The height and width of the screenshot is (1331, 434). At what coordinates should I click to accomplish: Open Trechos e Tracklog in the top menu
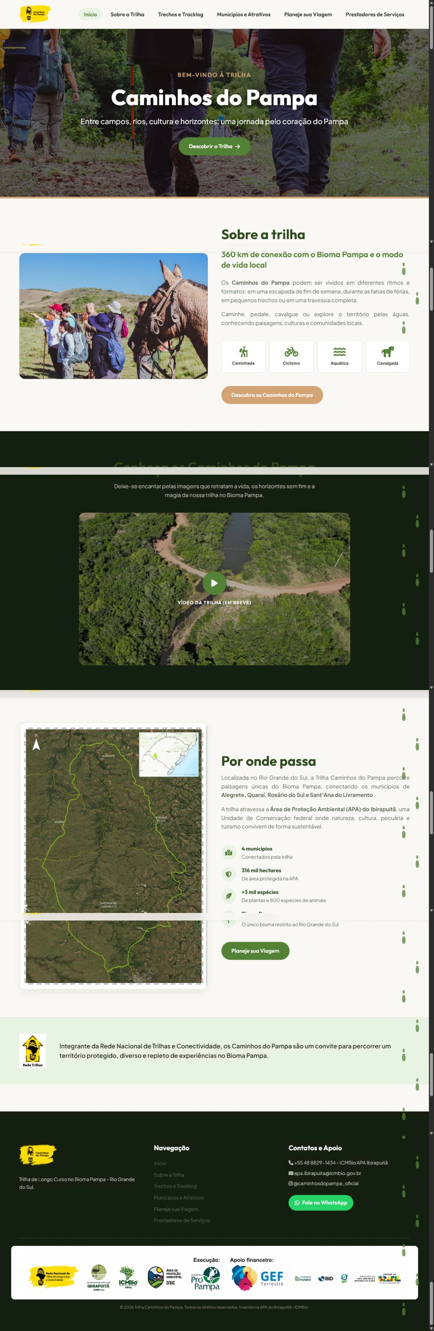(x=180, y=14)
